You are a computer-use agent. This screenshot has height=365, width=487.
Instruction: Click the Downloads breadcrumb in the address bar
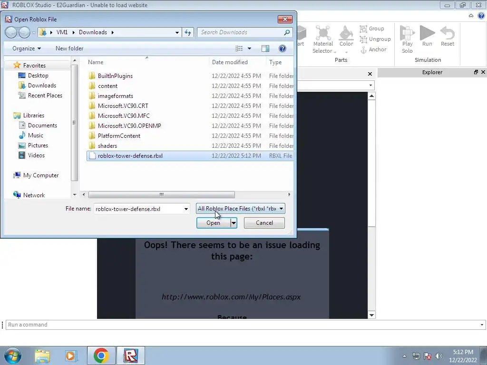pos(93,32)
